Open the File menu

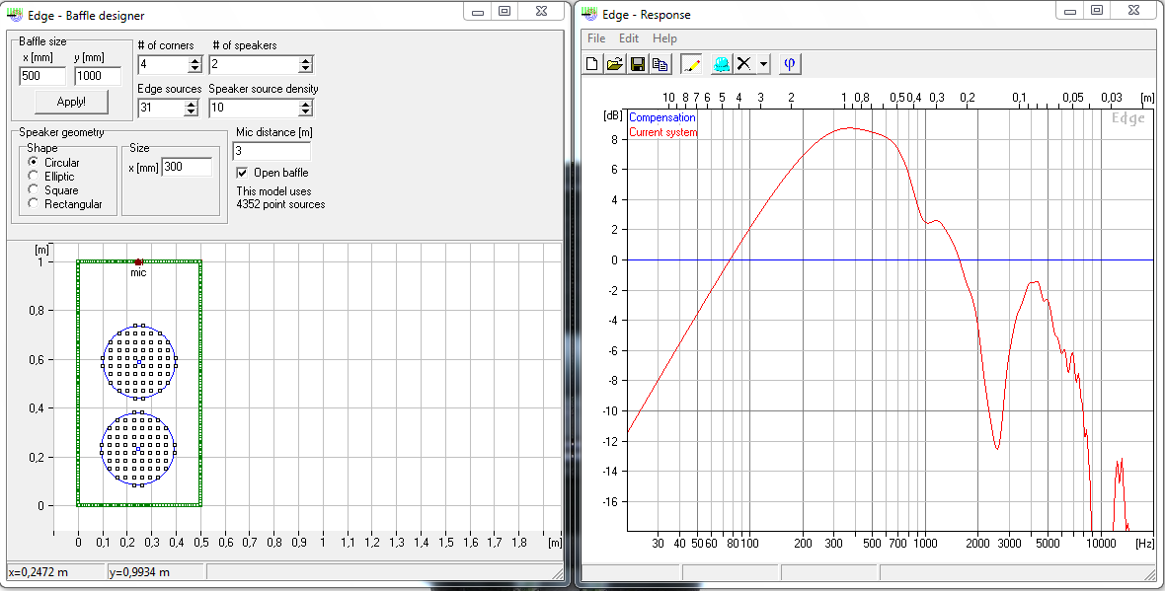(596, 38)
